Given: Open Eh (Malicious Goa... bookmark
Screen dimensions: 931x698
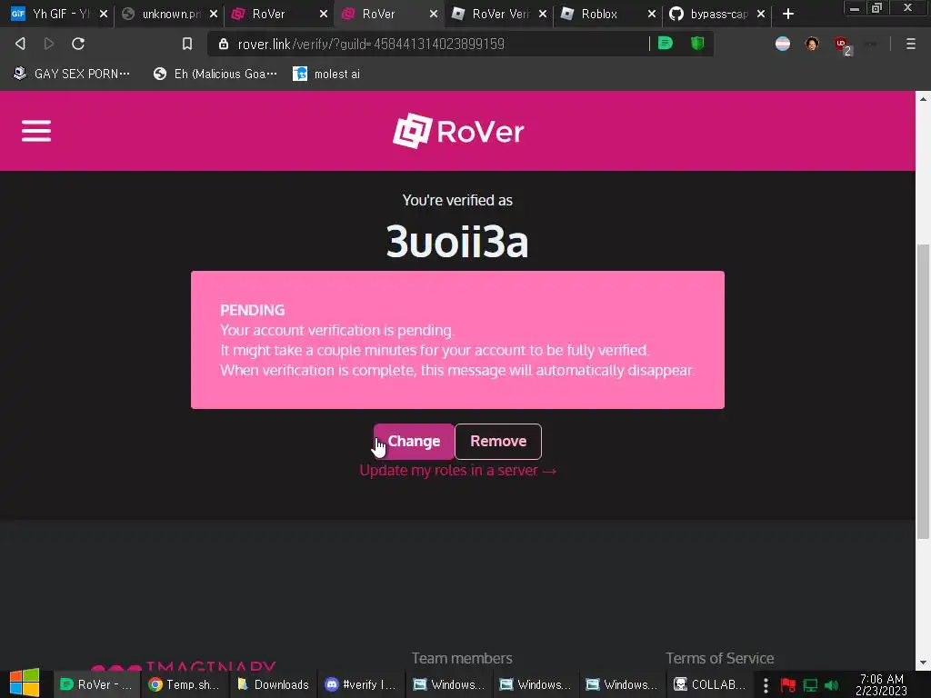Looking at the screenshot, I should pos(215,74).
